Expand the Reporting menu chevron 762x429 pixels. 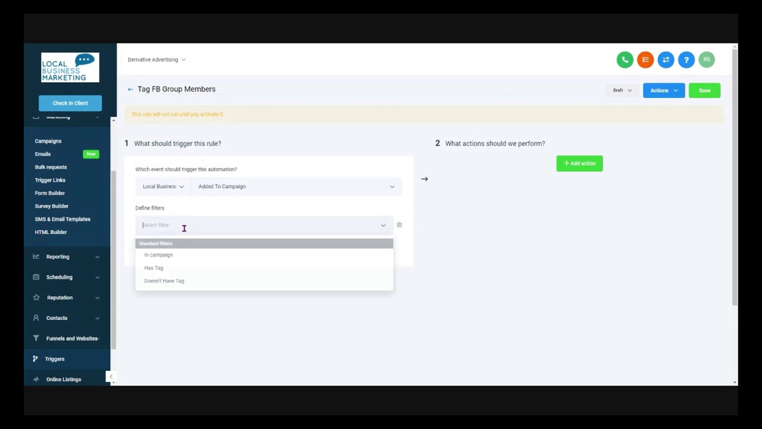click(97, 257)
